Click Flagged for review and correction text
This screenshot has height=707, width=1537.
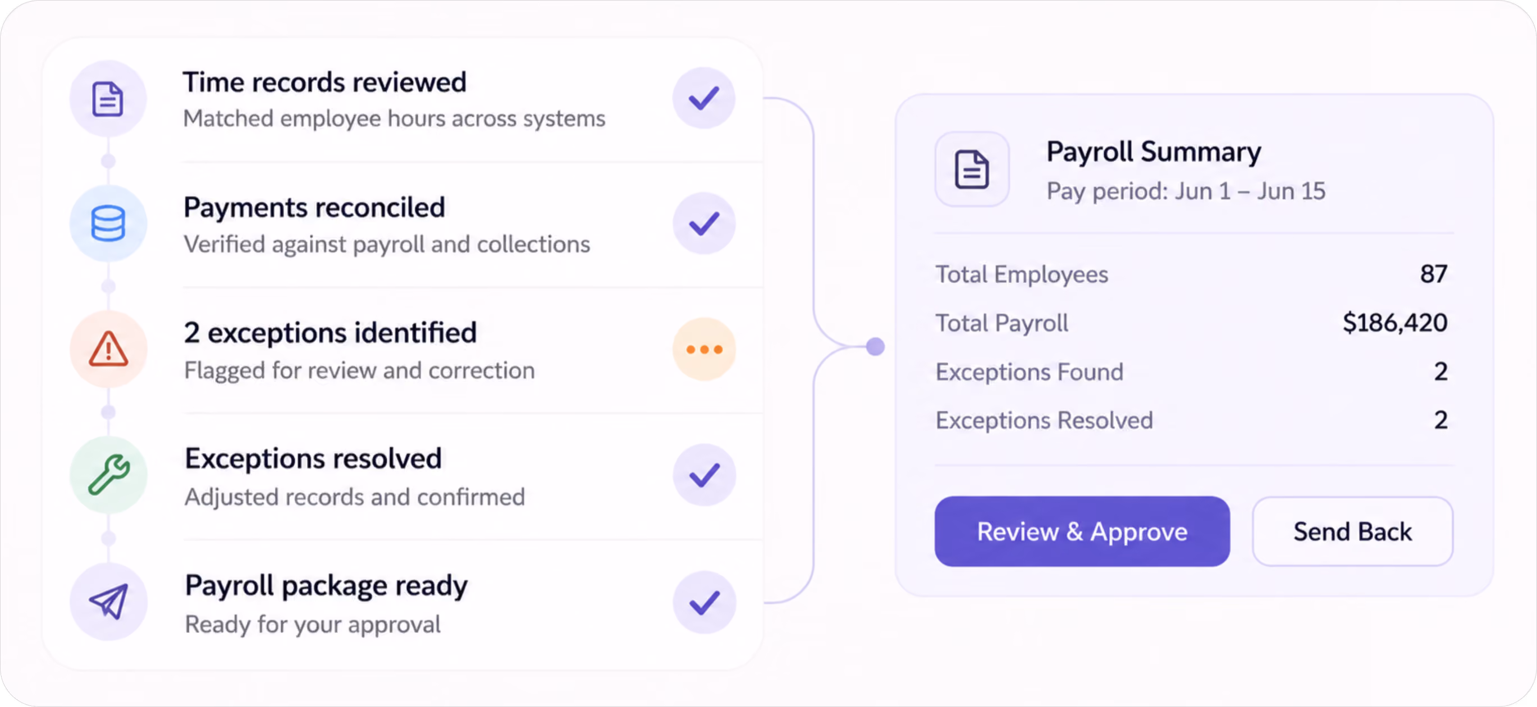click(x=360, y=370)
